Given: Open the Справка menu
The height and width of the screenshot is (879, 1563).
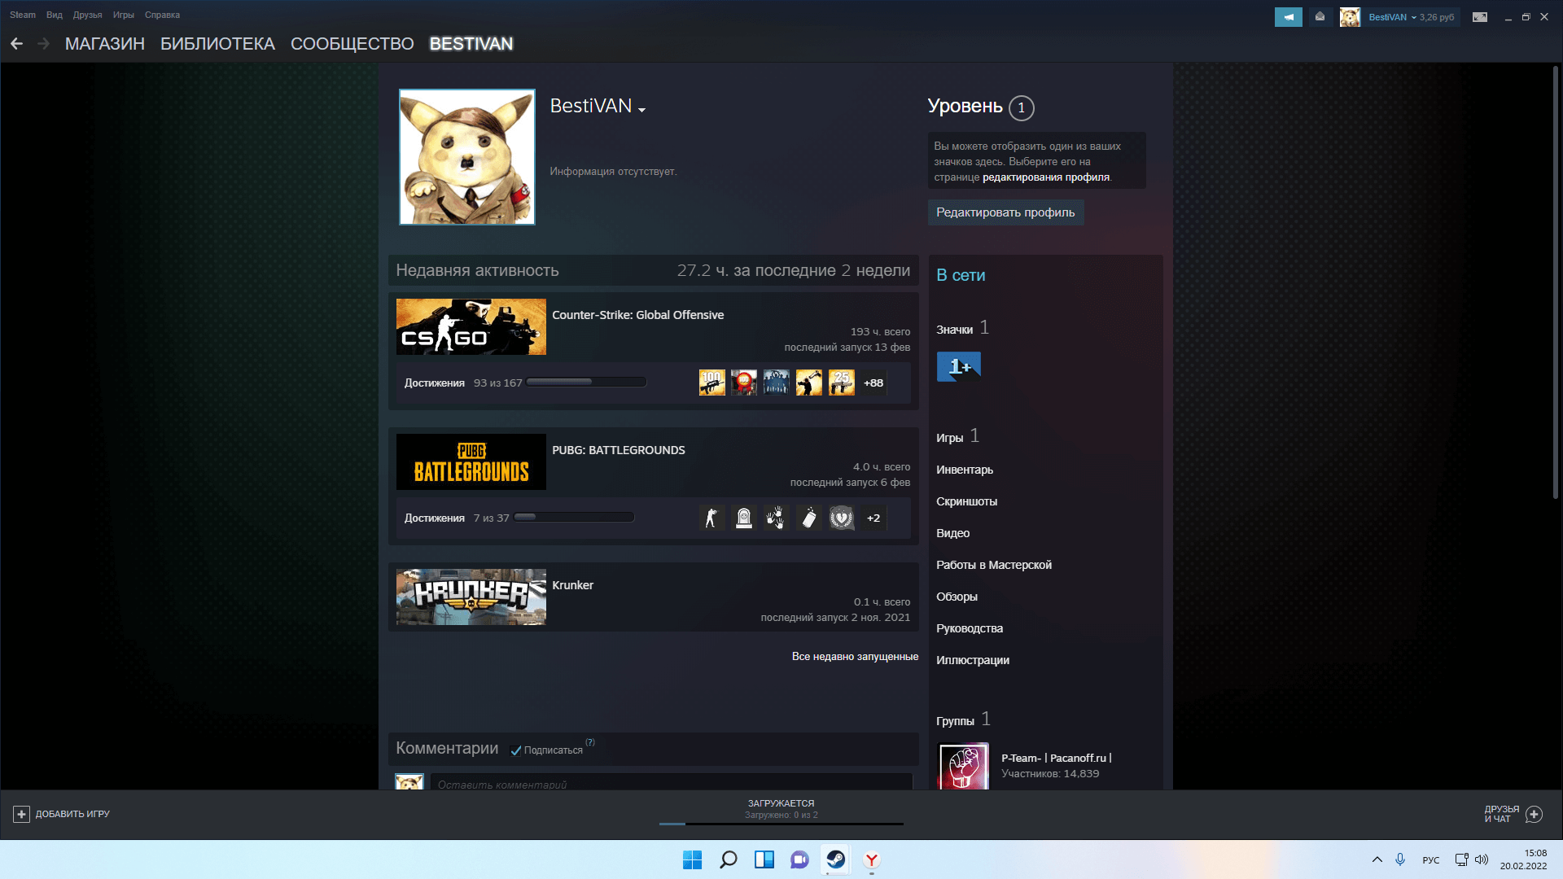Looking at the screenshot, I should [x=162, y=15].
